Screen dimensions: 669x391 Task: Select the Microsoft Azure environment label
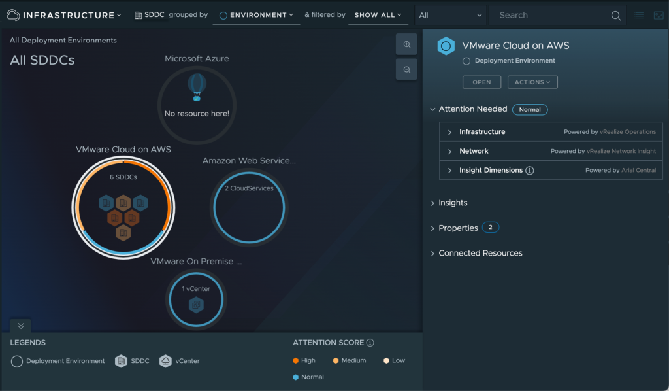click(197, 58)
